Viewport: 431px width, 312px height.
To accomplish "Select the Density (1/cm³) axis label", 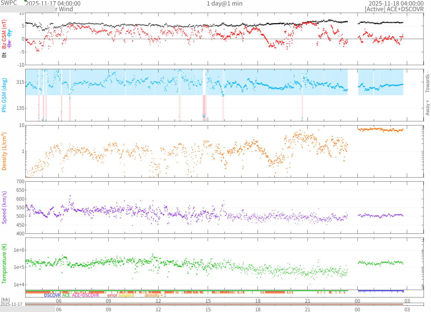I will (4, 151).
